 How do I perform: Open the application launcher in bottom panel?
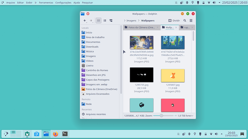tap(6, 134)
